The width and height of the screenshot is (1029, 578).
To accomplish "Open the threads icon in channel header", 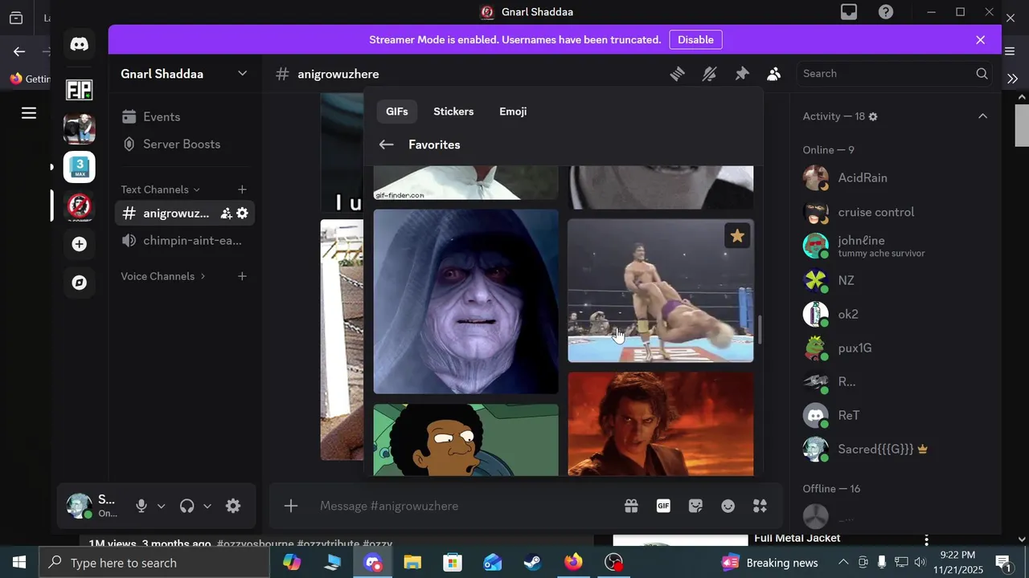I will coord(678,74).
